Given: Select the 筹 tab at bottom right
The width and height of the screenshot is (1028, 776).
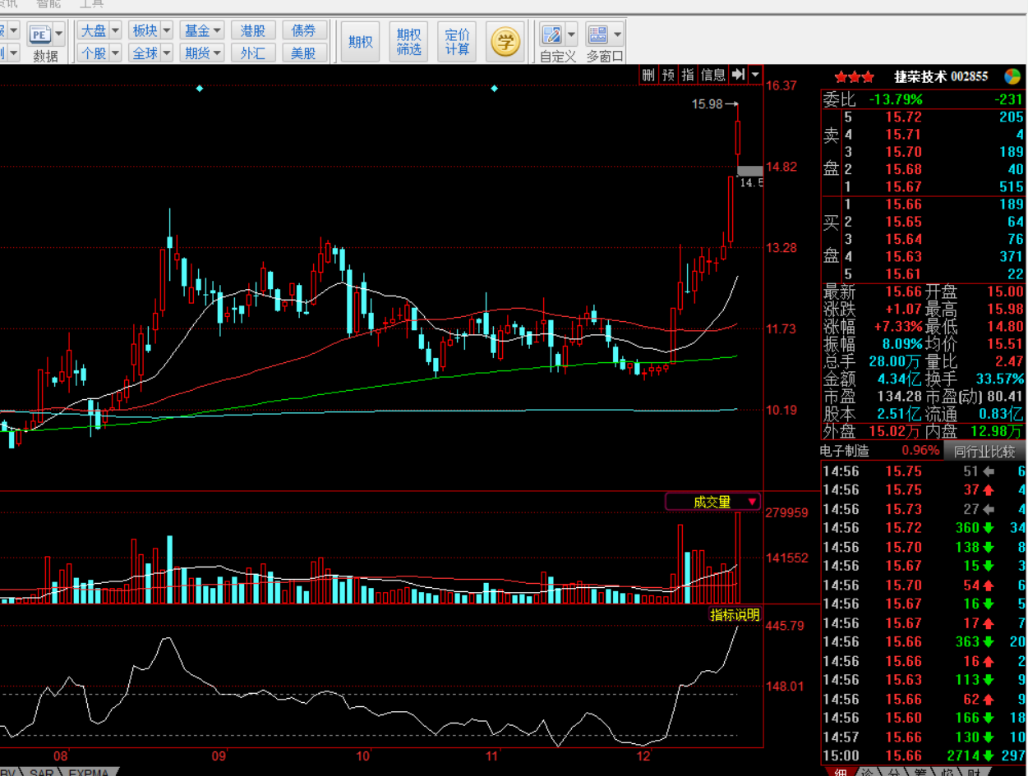Looking at the screenshot, I should [920, 772].
